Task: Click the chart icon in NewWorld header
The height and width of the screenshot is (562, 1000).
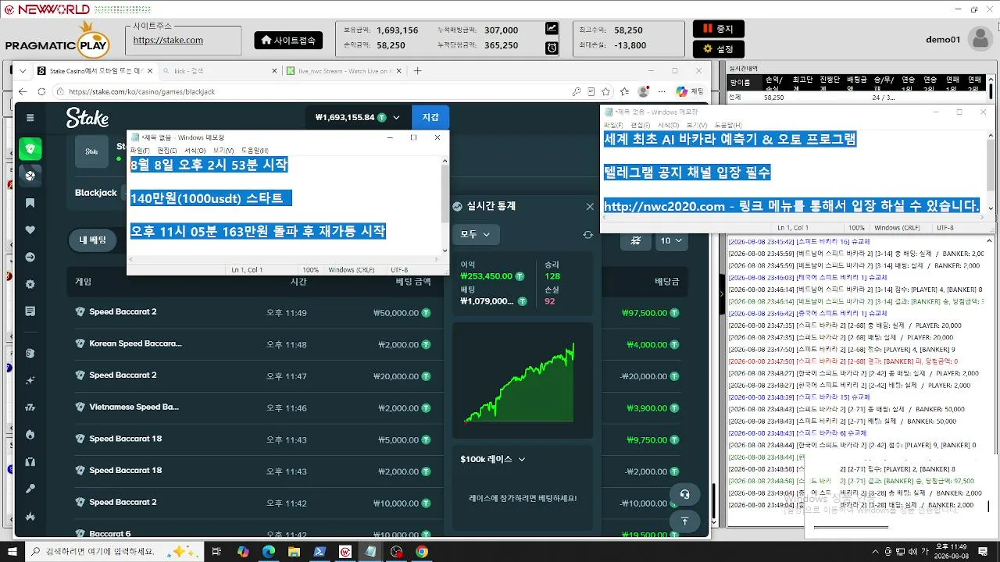Action: (552, 29)
